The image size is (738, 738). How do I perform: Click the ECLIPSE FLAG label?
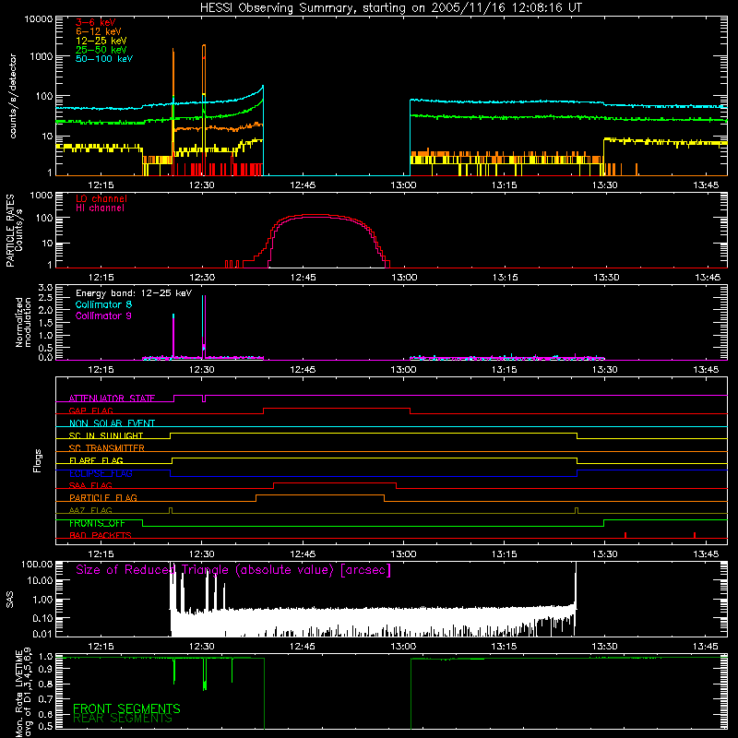(101, 473)
